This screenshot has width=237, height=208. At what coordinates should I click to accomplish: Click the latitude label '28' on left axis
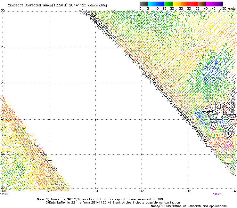(x=3, y=47)
